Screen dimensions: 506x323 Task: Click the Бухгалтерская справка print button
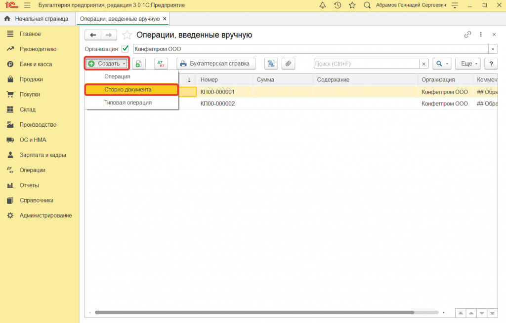pyautogui.click(x=216, y=64)
